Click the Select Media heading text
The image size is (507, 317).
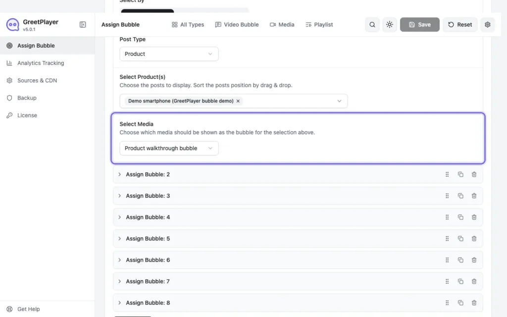click(x=137, y=124)
